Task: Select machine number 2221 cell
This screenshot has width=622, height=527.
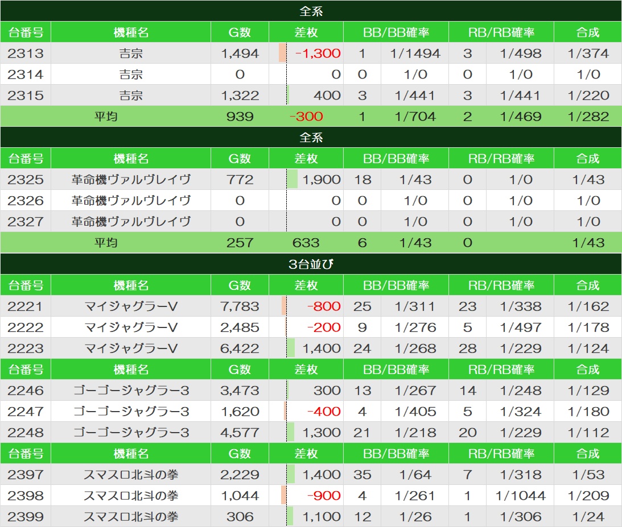Action: pos(26,306)
